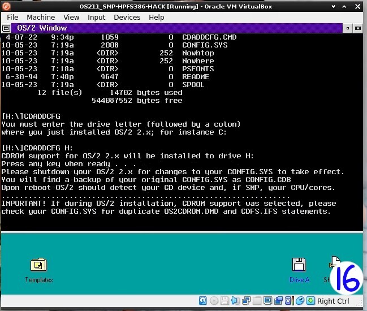The height and width of the screenshot is (311, 367).
Task: Click the Nowhere directory entry
Action: (198, 61)
